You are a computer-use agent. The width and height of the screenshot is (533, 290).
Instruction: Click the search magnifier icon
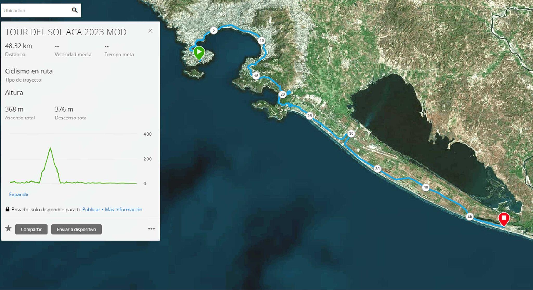(x=75, y=10)
